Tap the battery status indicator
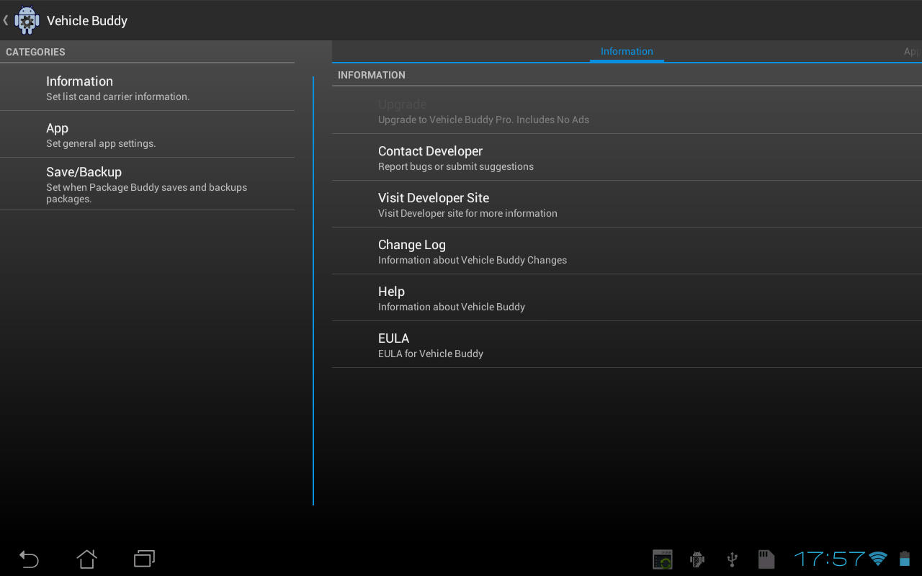The image size is (922, 576). [x=905, y=559]
